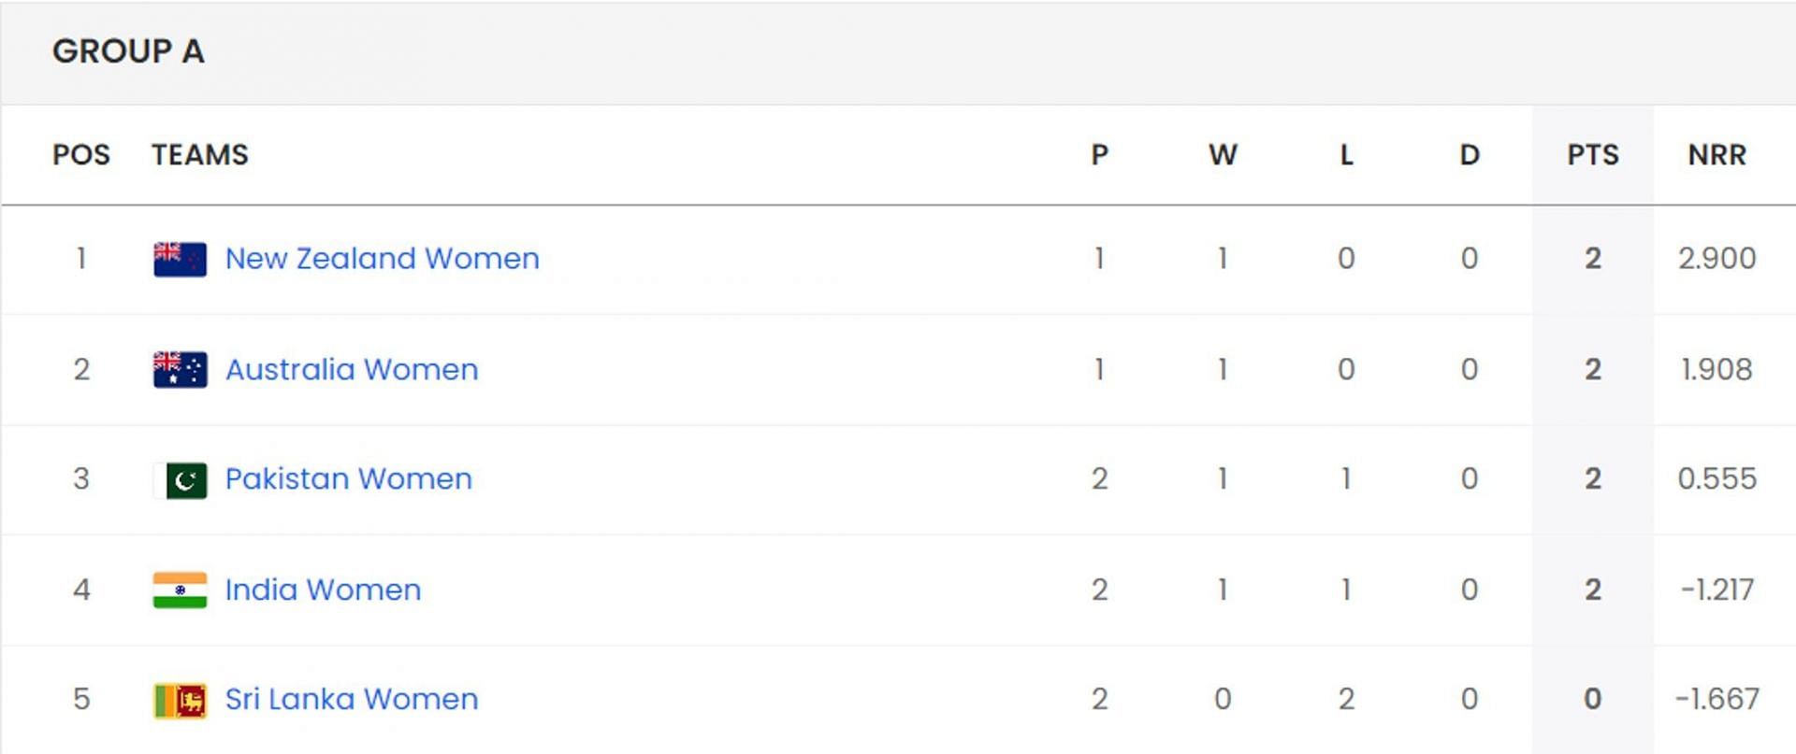Open the Australia Women team link

click(352, 369)
